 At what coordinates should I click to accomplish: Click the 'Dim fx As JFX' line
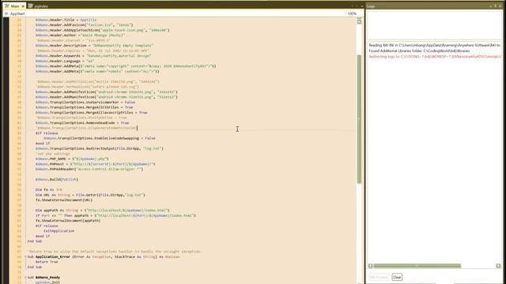[x=49, y=189]
